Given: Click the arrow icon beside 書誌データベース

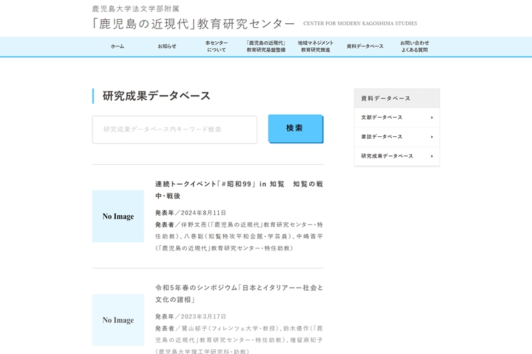Looking at the screenshot, I should (x=432, y=137).
